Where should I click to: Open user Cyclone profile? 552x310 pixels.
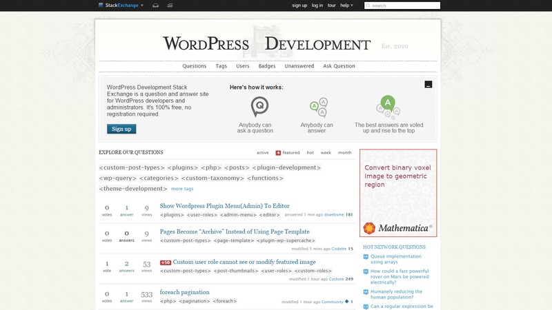pos(336,279)
